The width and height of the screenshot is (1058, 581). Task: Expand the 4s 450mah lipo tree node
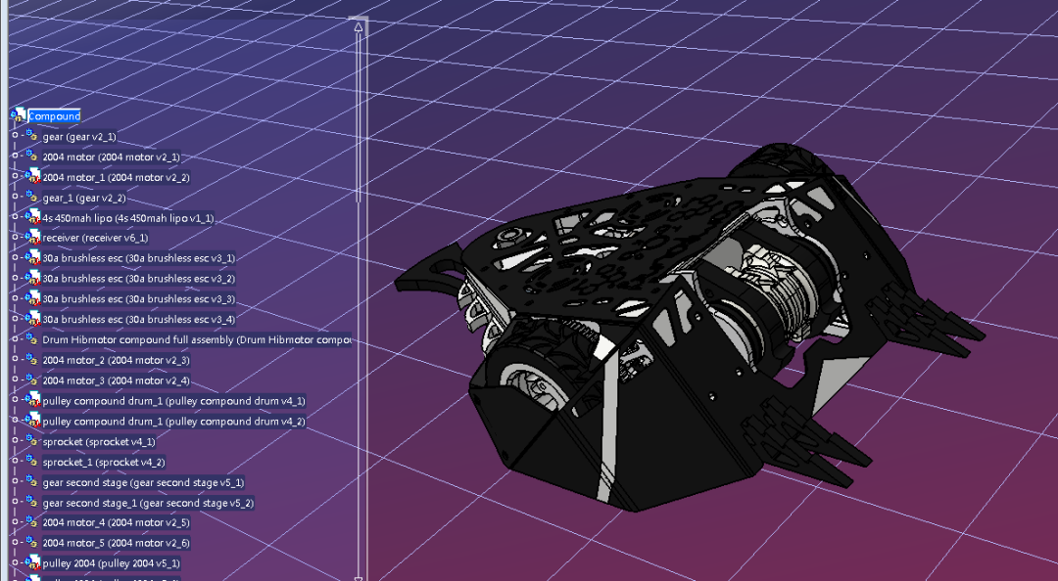15,216
